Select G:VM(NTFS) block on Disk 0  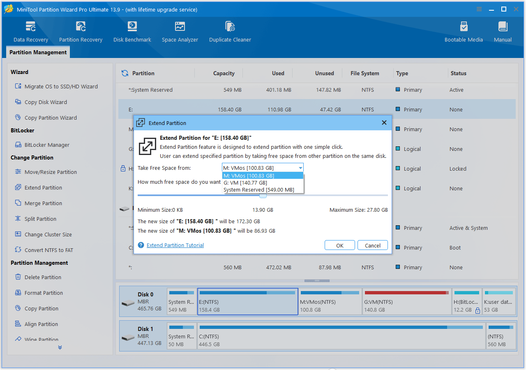407,301
